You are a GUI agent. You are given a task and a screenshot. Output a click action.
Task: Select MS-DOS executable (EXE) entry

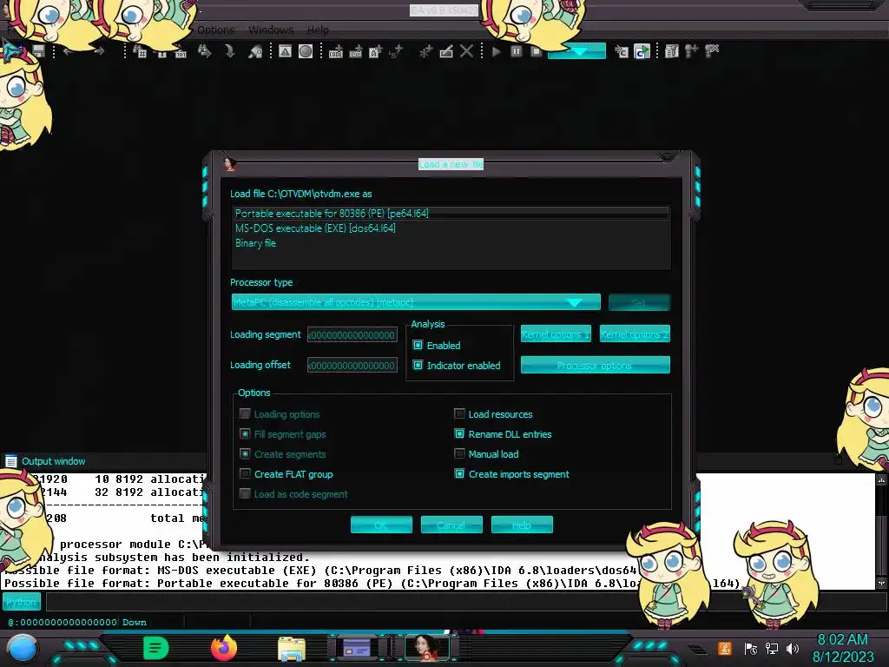[x=451, y=228]
